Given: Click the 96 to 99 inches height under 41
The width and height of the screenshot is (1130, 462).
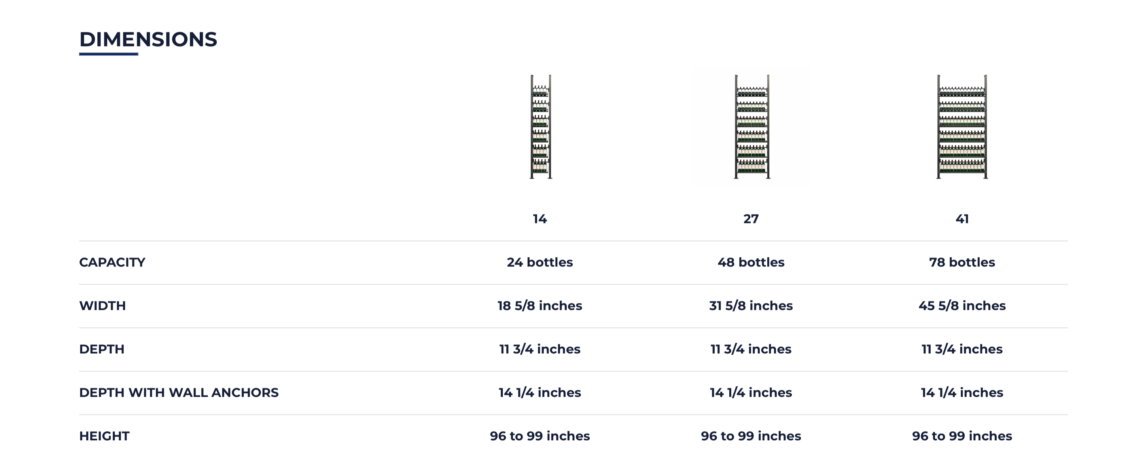Looking at the screenshot, I should tap(962, 436).
